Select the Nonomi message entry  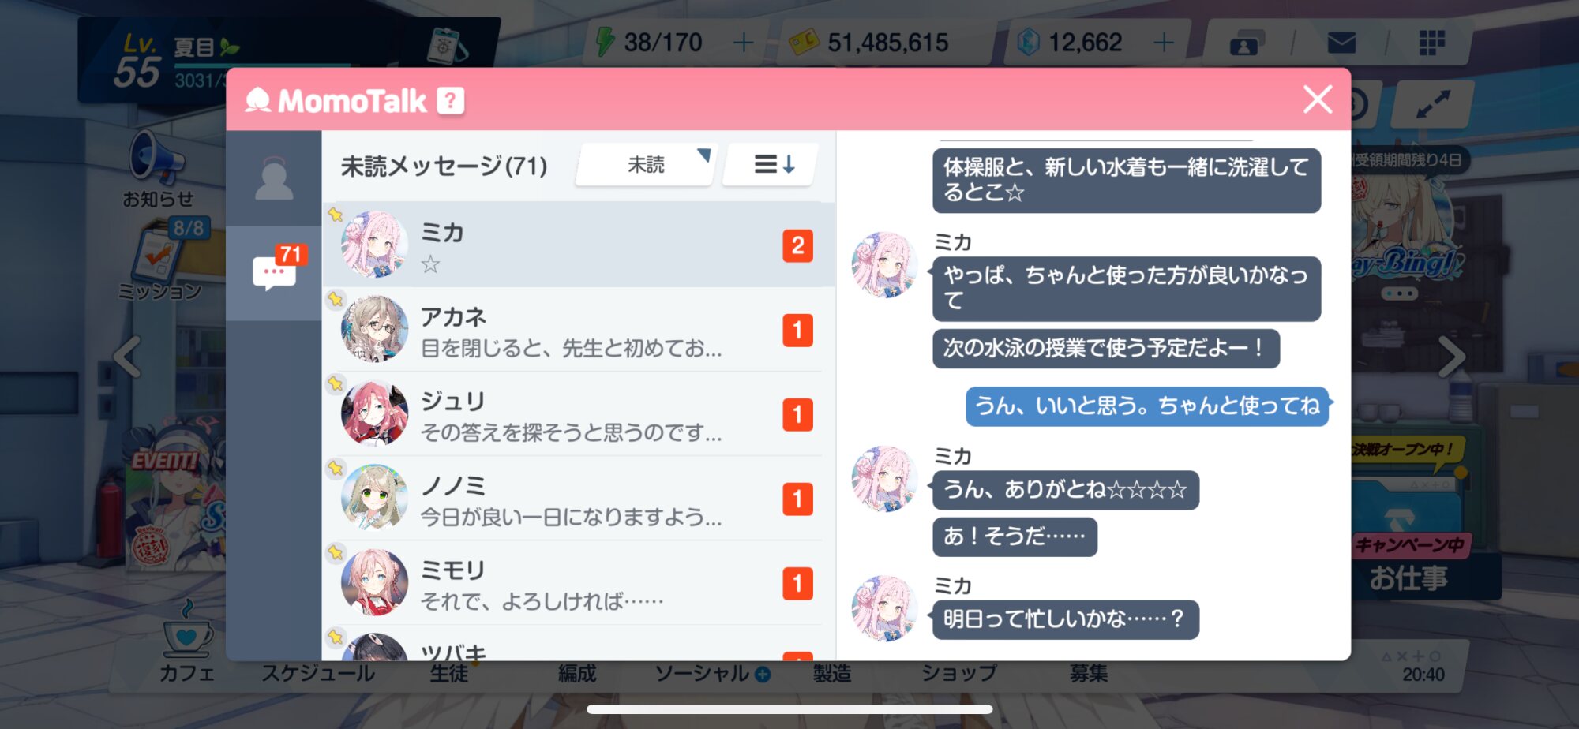point(579,498)
